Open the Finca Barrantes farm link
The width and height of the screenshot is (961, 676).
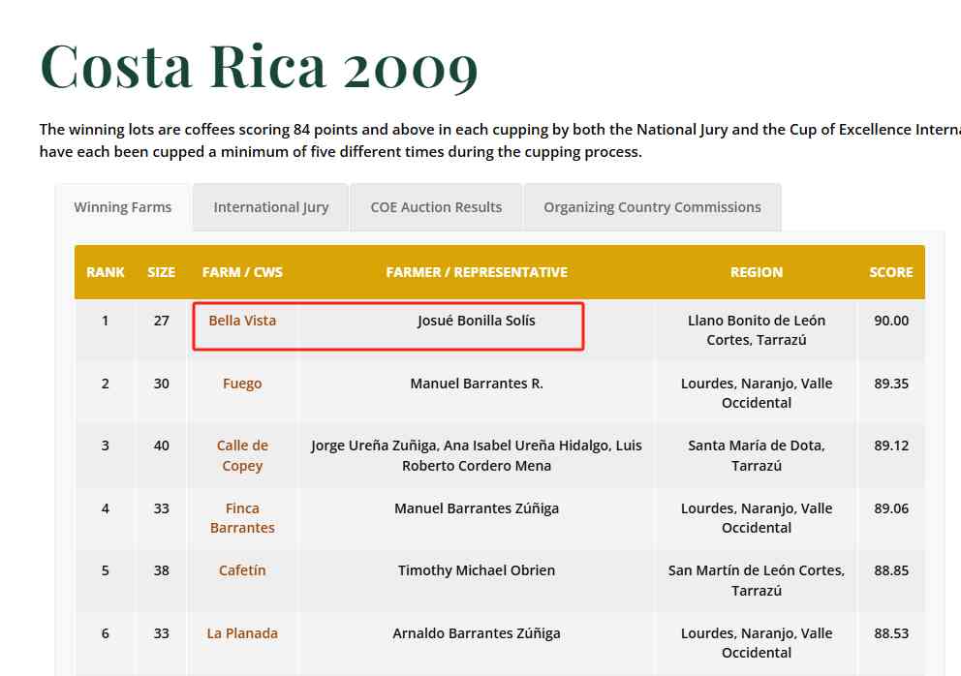[242, 518]
